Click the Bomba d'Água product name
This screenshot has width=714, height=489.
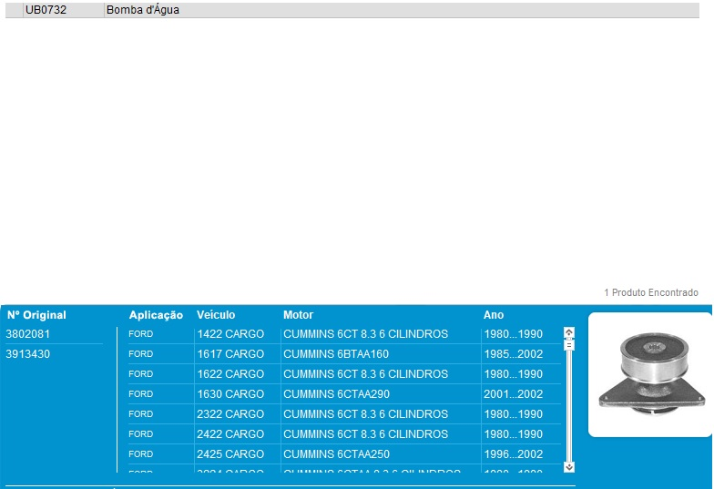(x=143, y=10)
